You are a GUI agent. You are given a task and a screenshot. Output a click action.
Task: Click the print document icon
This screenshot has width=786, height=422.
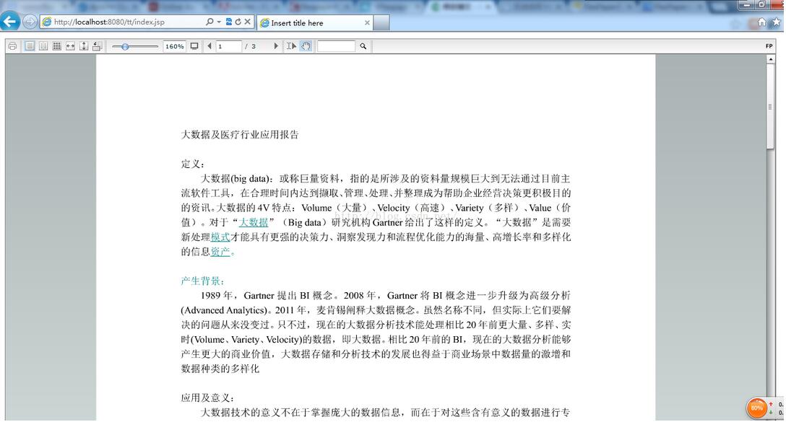12,46
